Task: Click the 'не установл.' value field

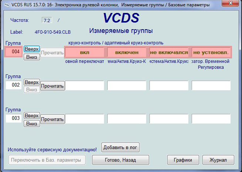Action: pos(211,52)
